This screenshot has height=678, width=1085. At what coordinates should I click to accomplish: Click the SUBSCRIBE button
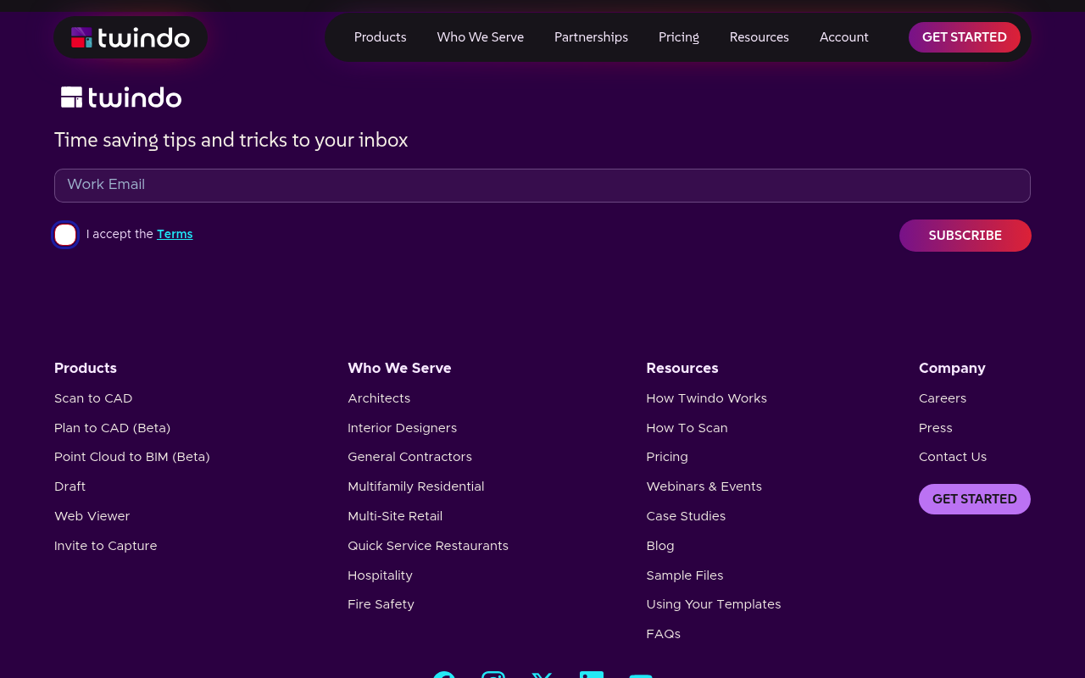[x=965, y=236]
